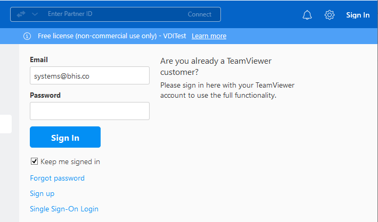The height and width of the screenshot is (222, 378).
Task: Click the info icon in license banner
Action: point(27,36)
